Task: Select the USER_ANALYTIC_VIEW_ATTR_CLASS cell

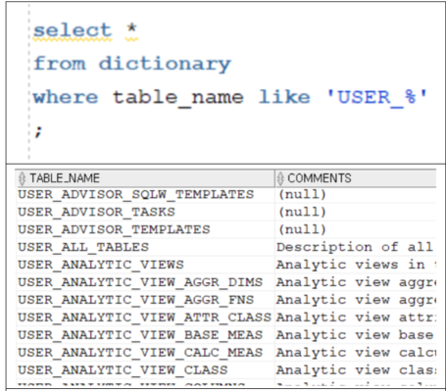Action: pyautogui.click(x=145, y=318)
